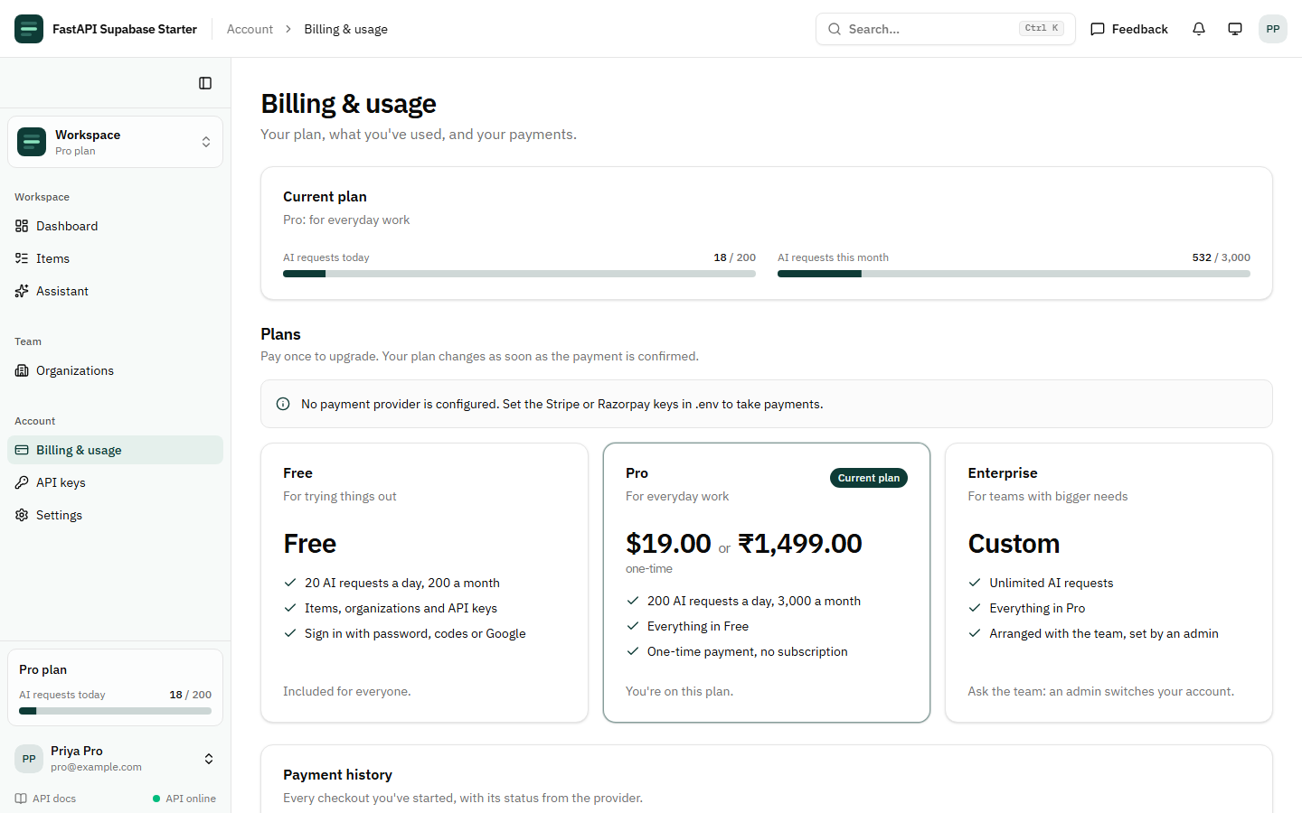Open the notifications bell
The image size is (1302, 813).
[x=1199, y=29]
